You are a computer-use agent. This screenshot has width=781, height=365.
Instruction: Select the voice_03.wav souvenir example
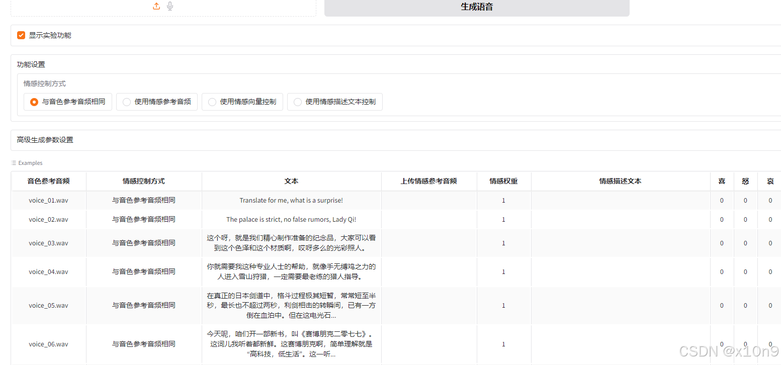click(x=291, y=243)
